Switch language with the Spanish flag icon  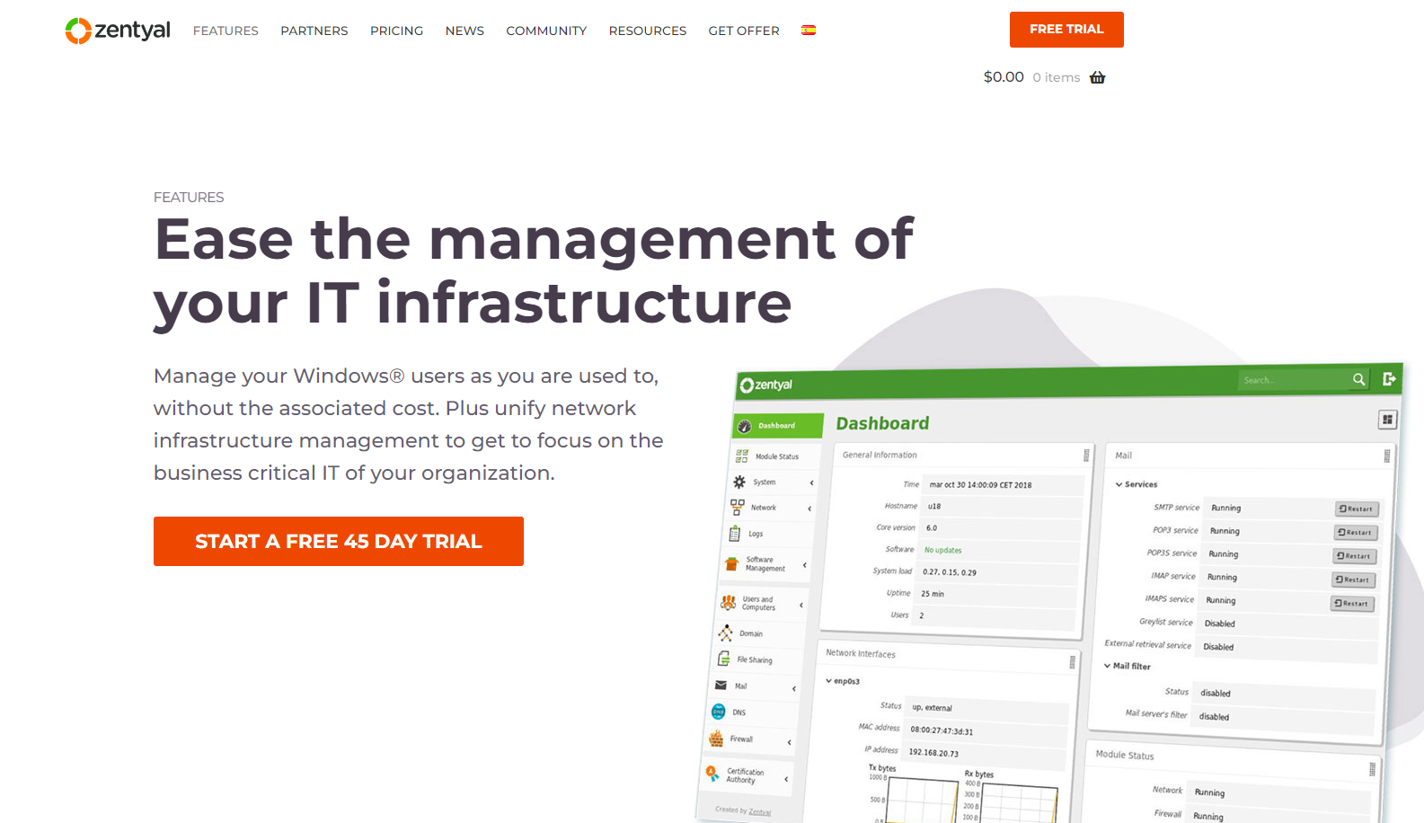809,30
